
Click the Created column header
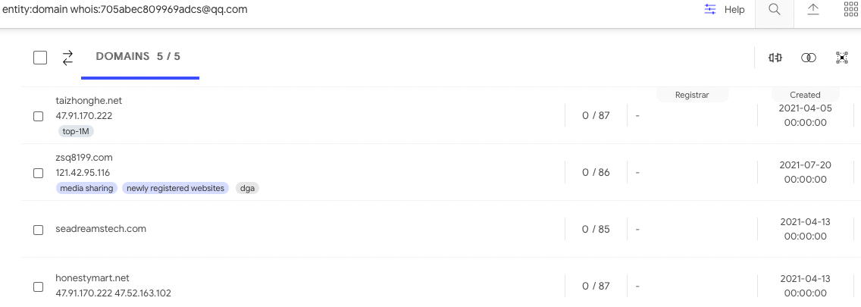coord(805,95)
